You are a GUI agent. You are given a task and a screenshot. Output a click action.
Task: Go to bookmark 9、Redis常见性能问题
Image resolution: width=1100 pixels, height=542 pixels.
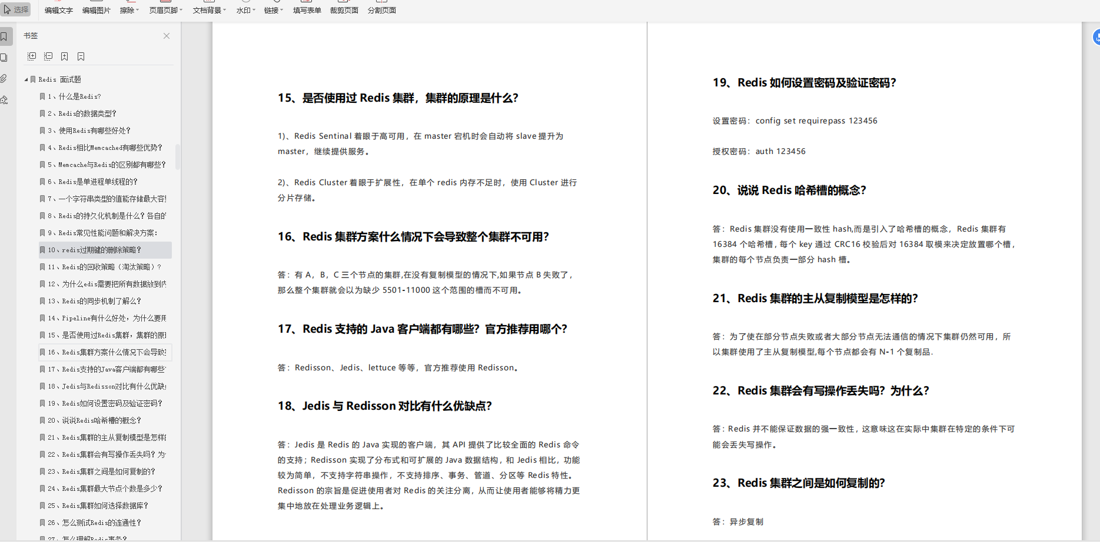click(102, 233)
